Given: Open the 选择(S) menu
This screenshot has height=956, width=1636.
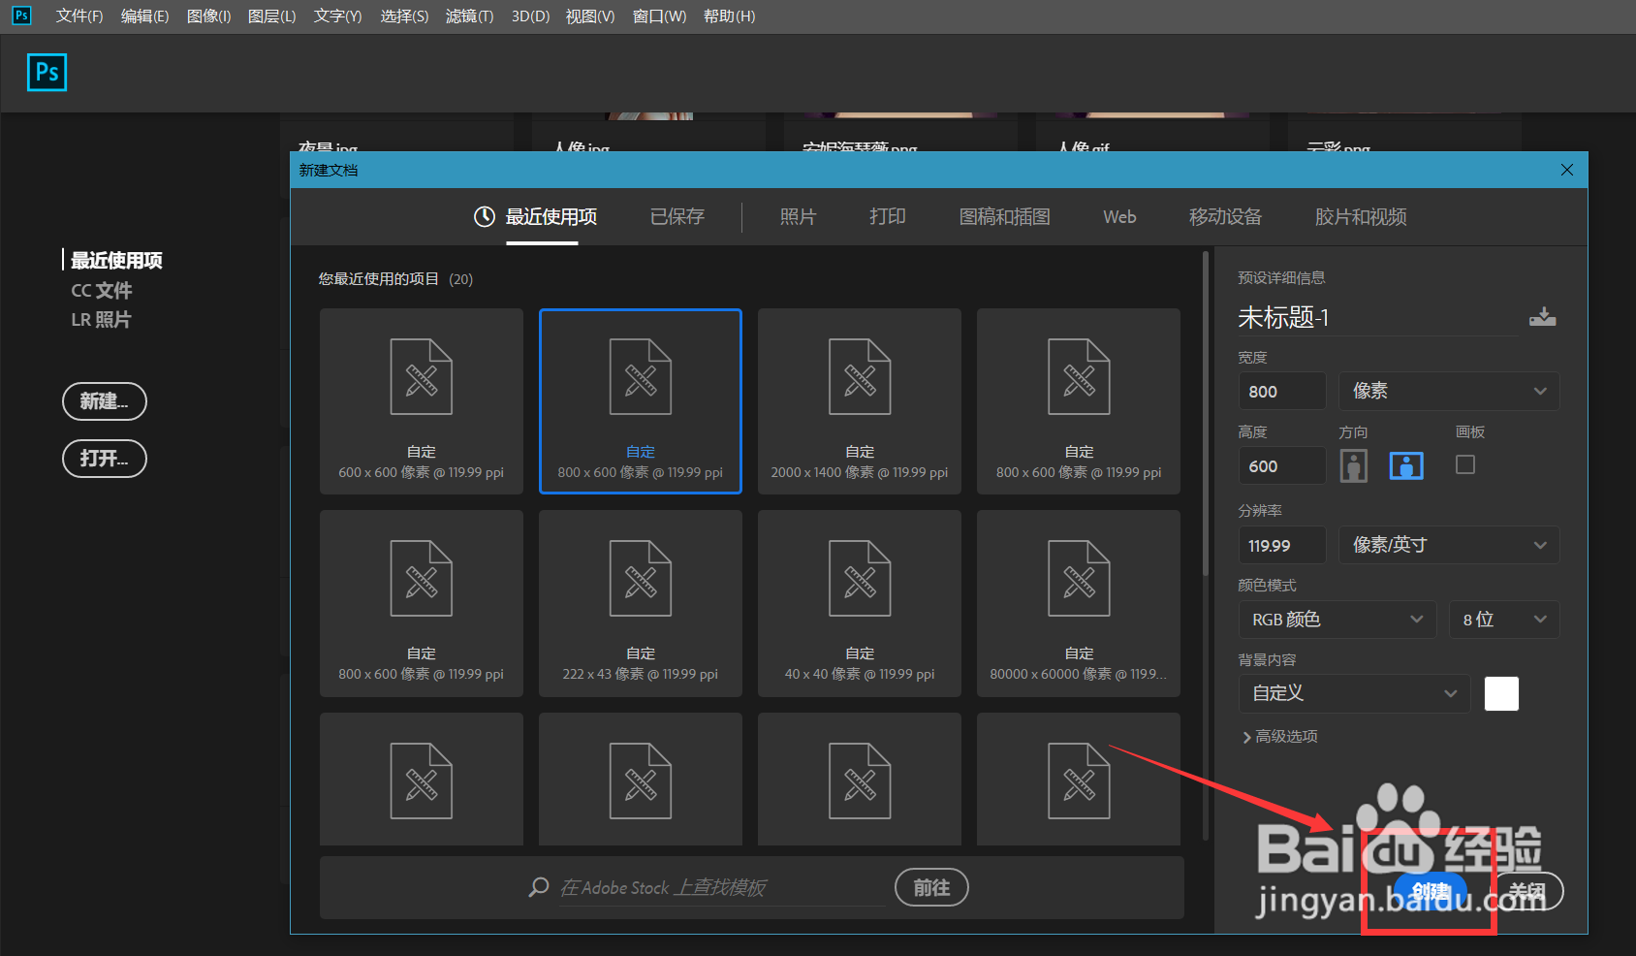Looking at the screenshot, I should pyautogui.click(x=404, y=16).
